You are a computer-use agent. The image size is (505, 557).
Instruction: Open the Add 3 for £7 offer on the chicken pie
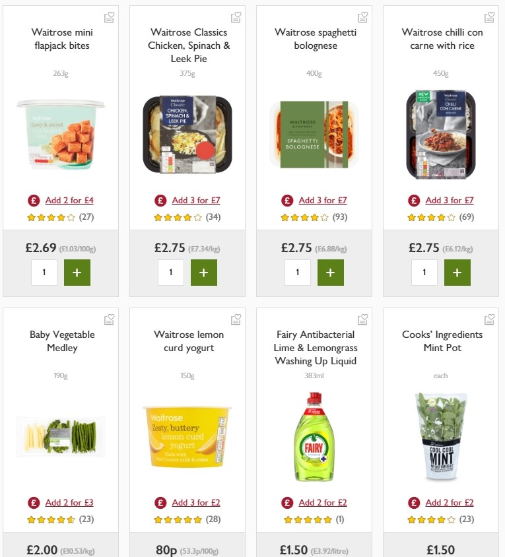pos(195,200)
